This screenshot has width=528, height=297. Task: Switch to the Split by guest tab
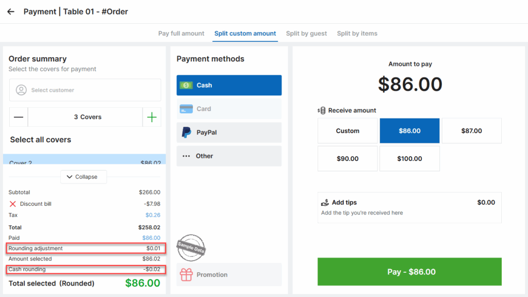click(306, 34)
